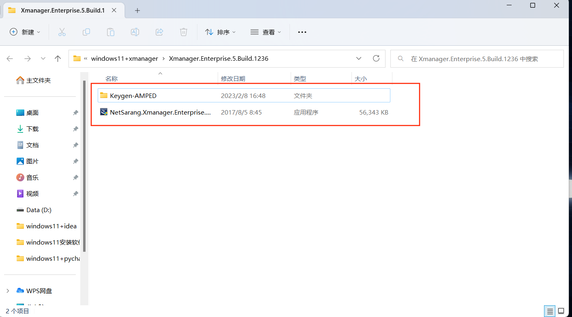
Task: Click the NetSarang application file icon
Action: tap(104, 112)
